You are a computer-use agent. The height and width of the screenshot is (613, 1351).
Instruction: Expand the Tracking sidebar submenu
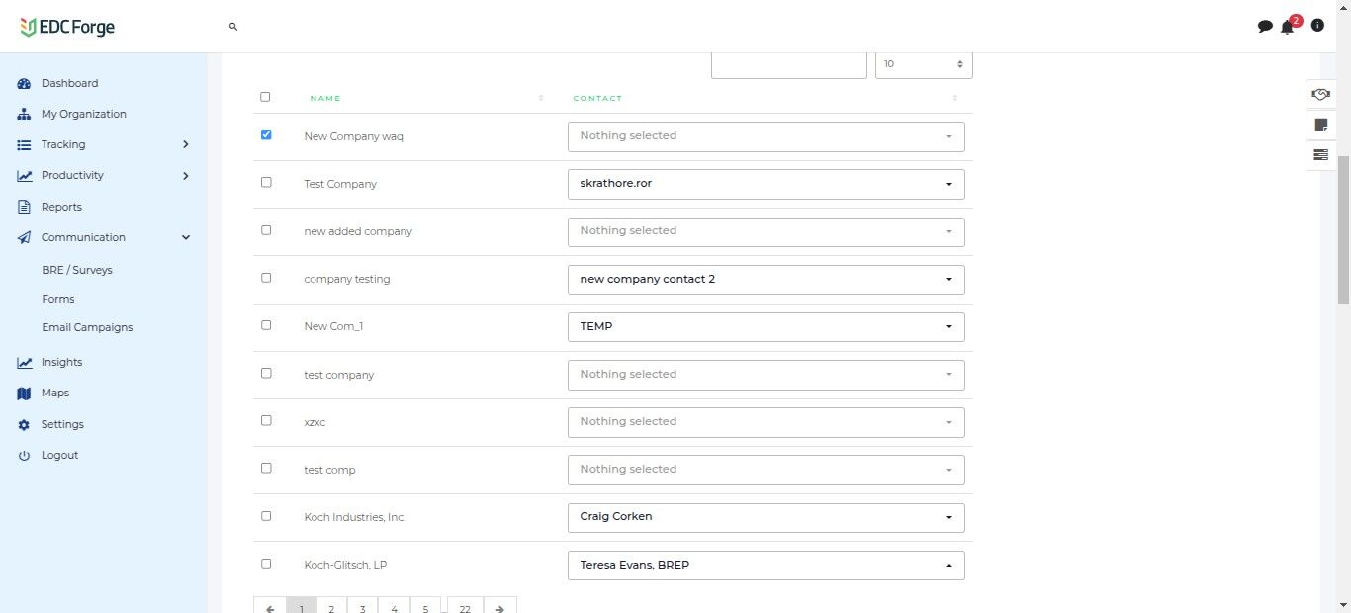pyautogui.click(x=185, y=144)
